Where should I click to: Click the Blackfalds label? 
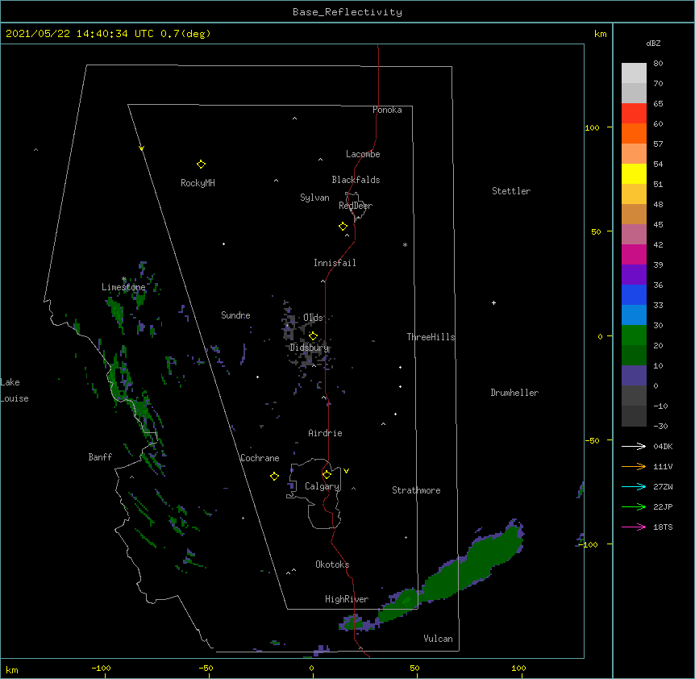[356, 180]
